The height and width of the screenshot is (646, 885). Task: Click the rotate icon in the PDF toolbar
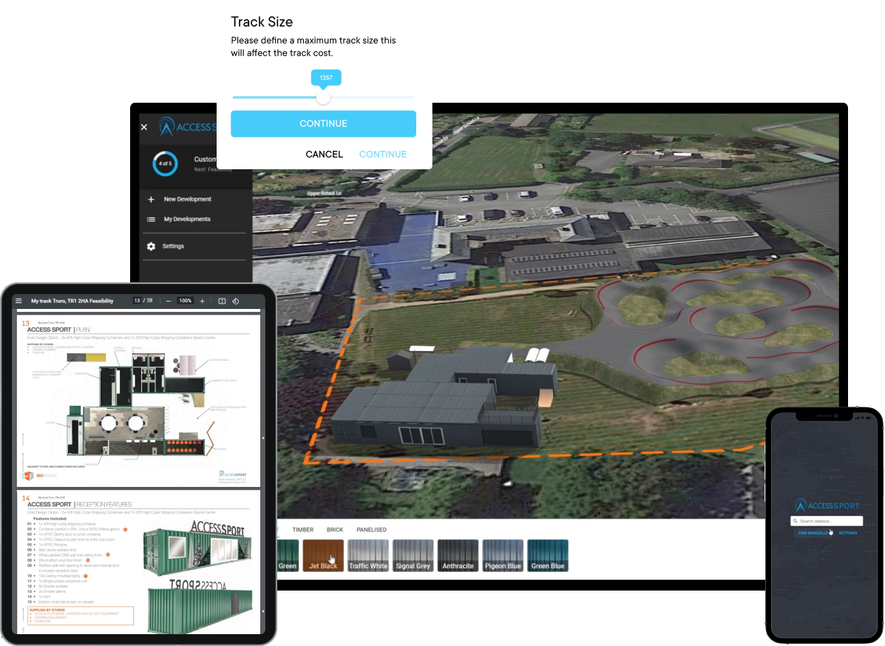pos(235,302)
